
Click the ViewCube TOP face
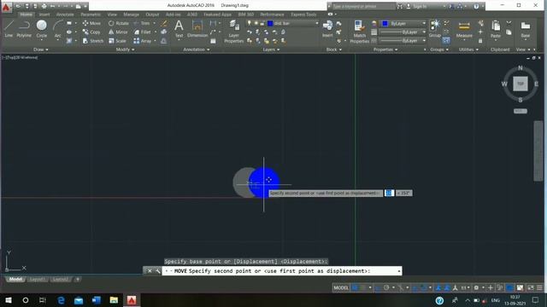pos(521,84)
